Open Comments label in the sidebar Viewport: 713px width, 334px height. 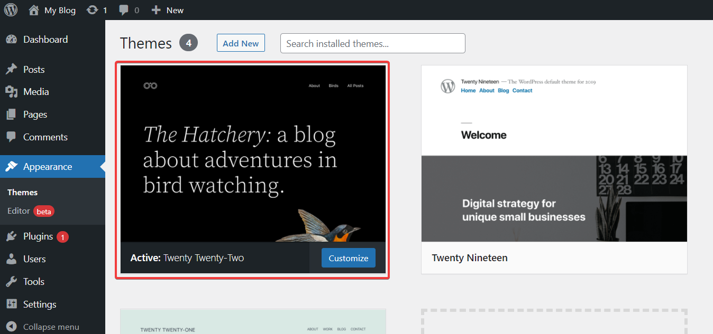[45, 137]
